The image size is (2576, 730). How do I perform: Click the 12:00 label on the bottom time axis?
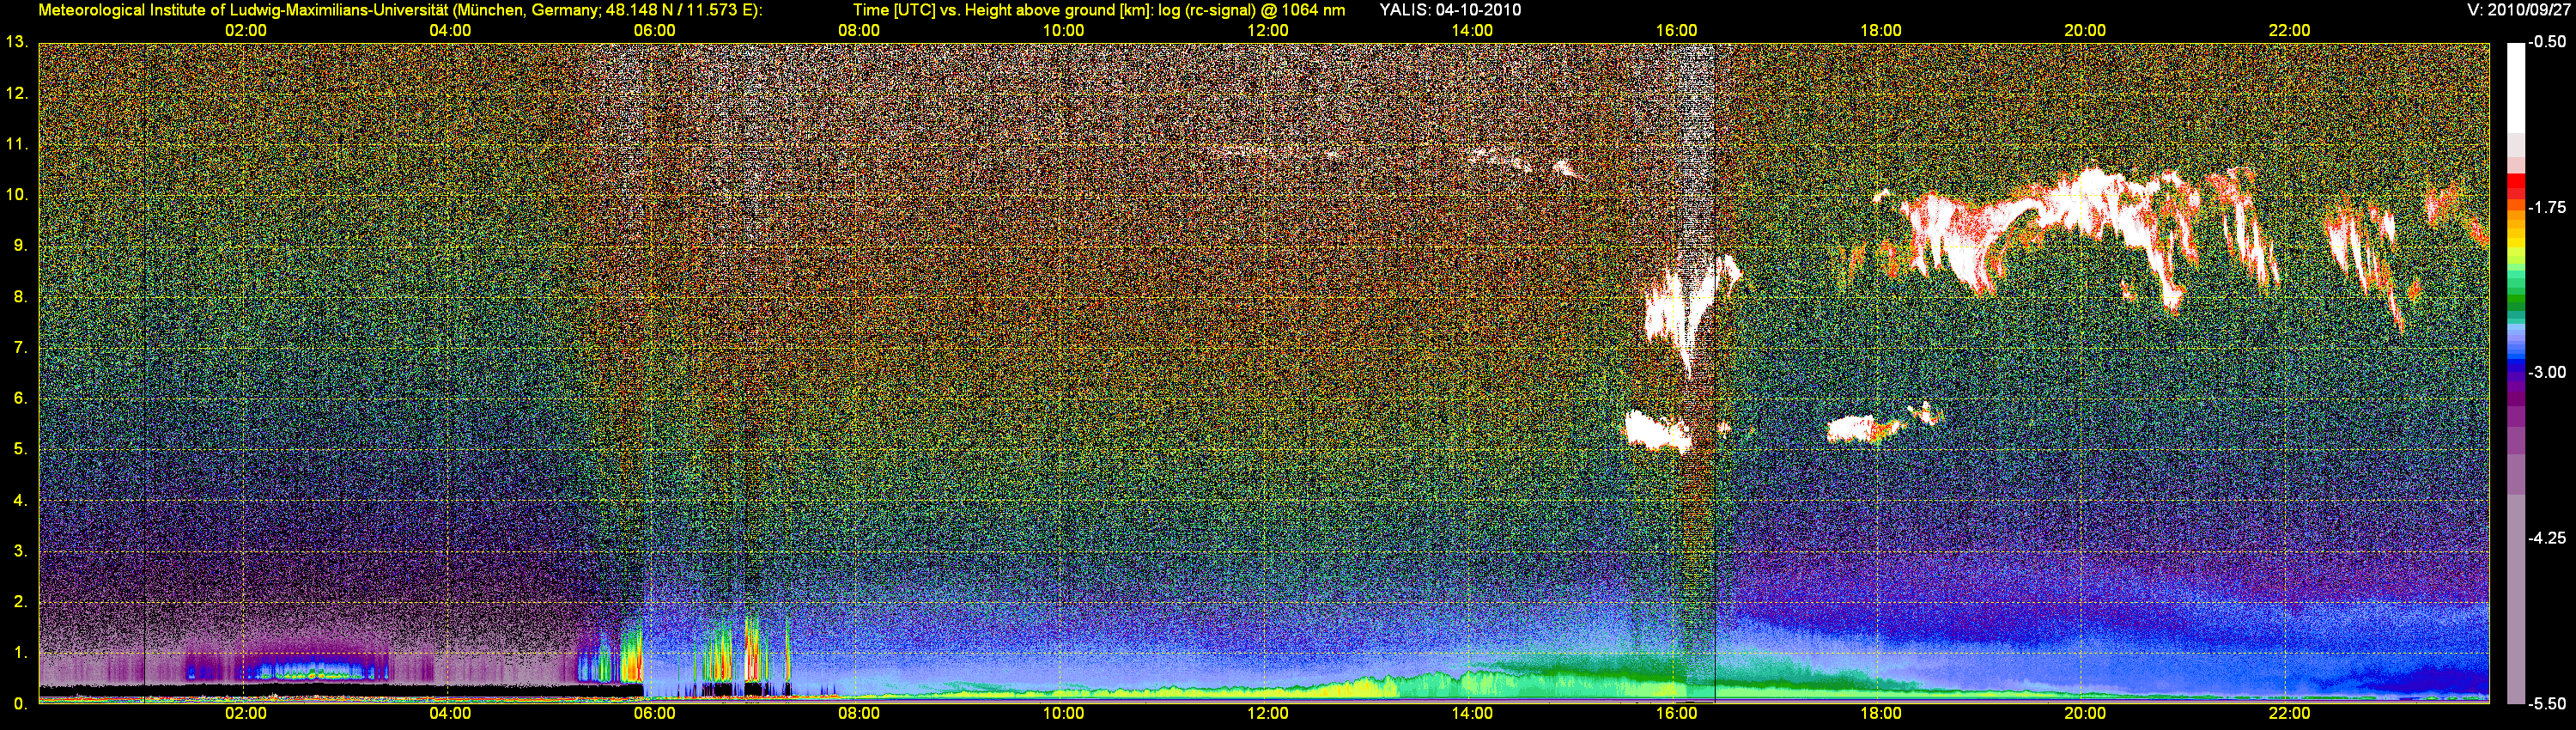1268,714
